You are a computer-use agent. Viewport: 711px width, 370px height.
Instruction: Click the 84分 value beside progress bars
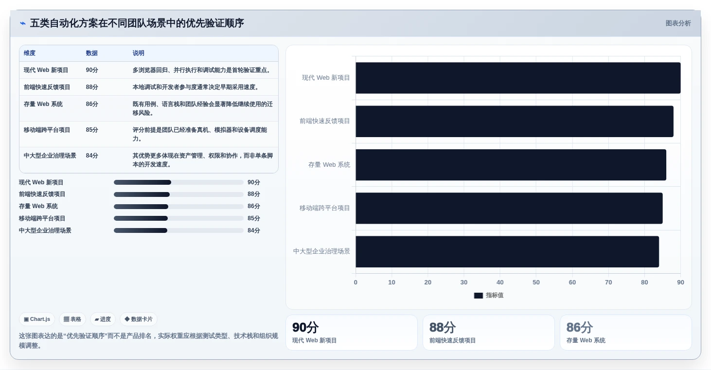254,230
